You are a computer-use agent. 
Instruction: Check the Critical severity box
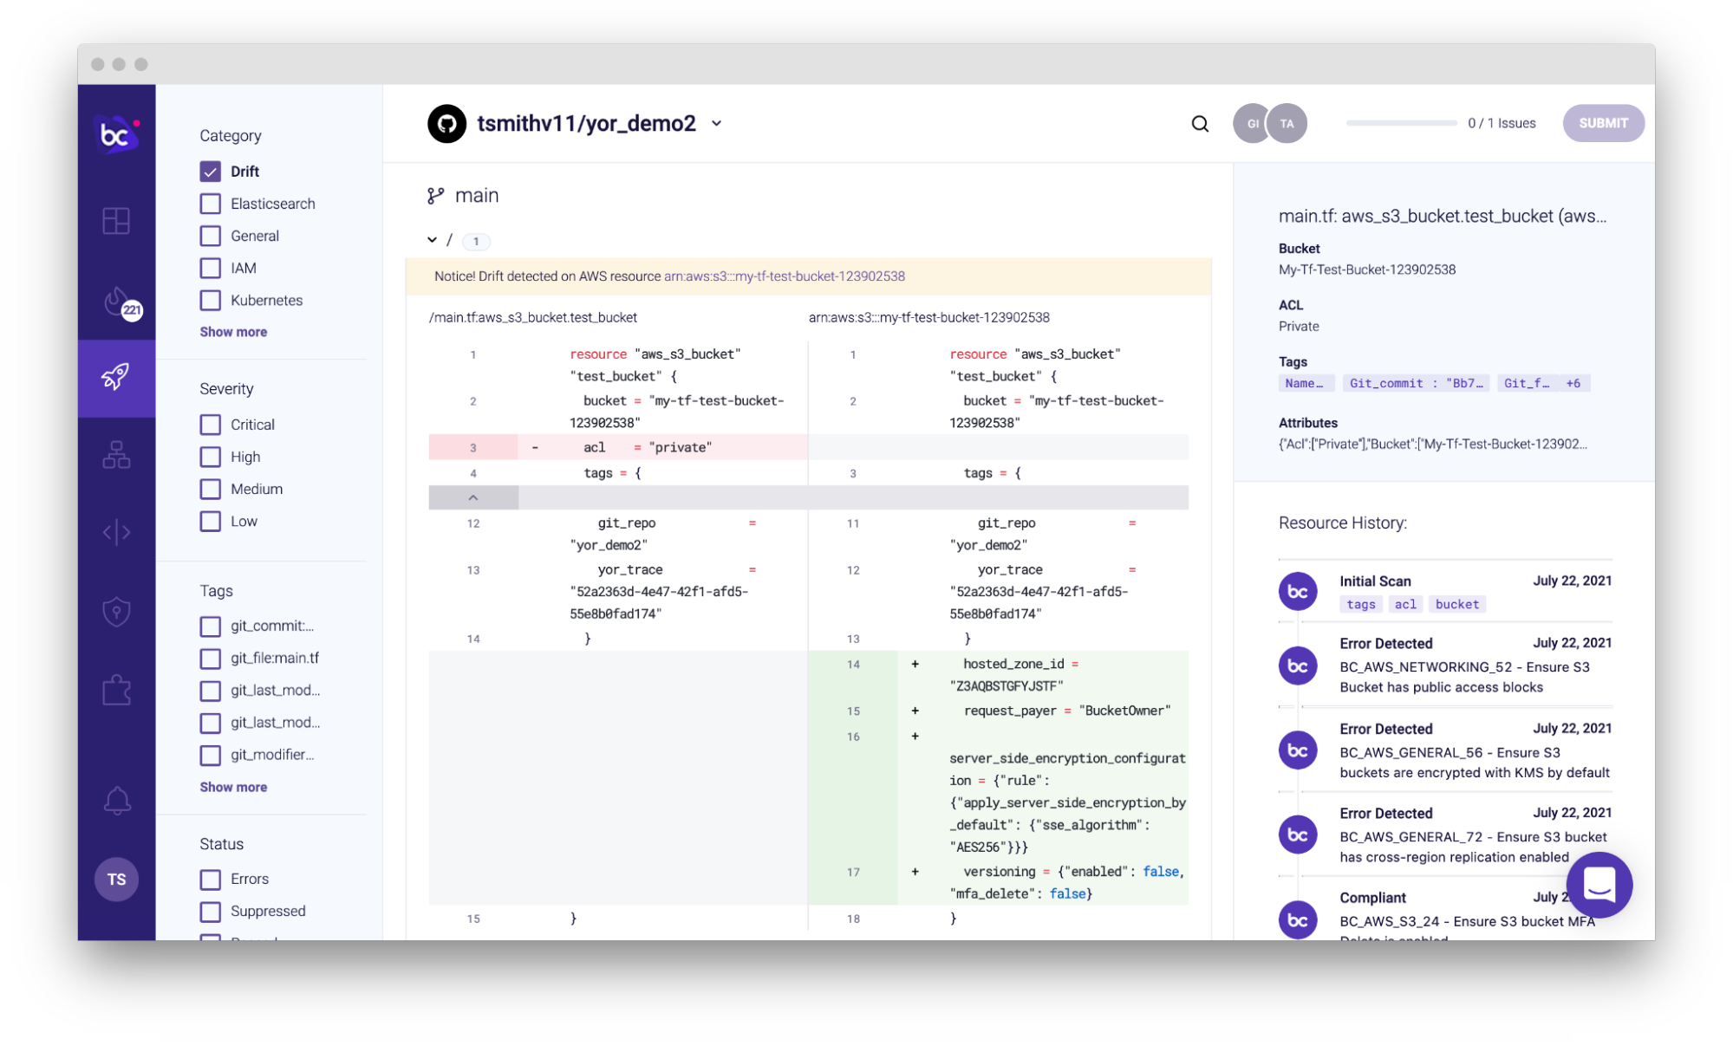click(x=210, y=425)
